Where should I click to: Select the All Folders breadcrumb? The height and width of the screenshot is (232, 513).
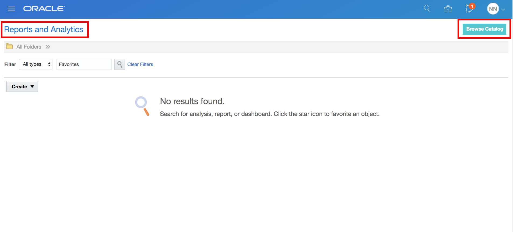[29, 47]
